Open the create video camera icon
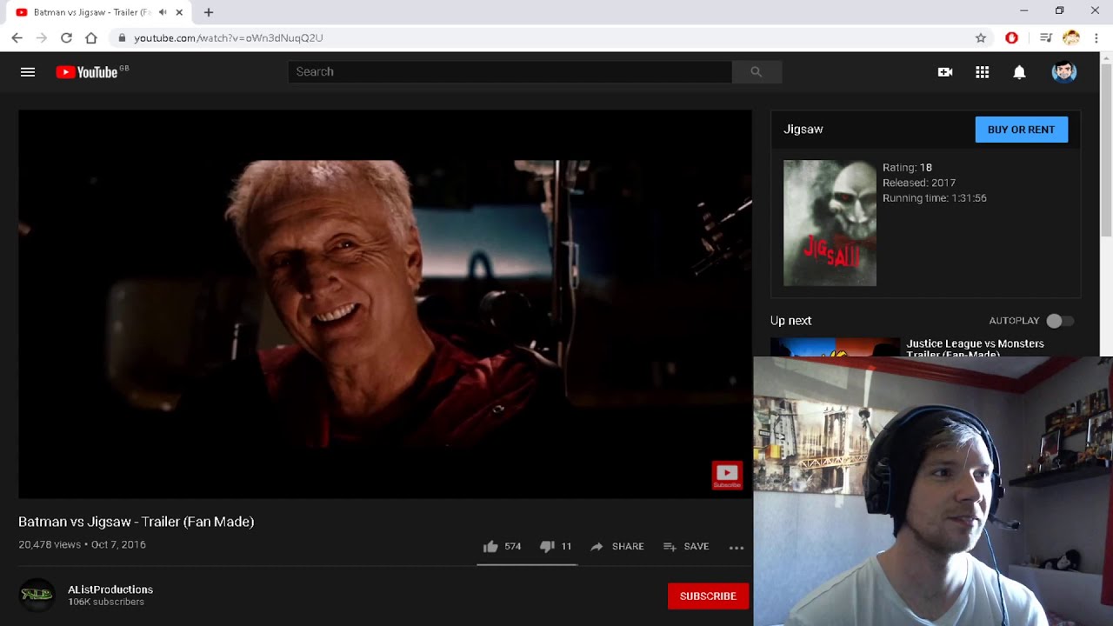The image size is (1113, 626). [945, 72]
